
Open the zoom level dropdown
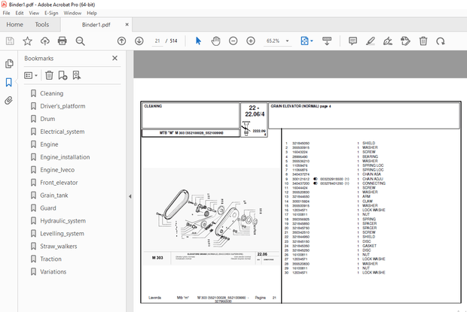point(288,41)
